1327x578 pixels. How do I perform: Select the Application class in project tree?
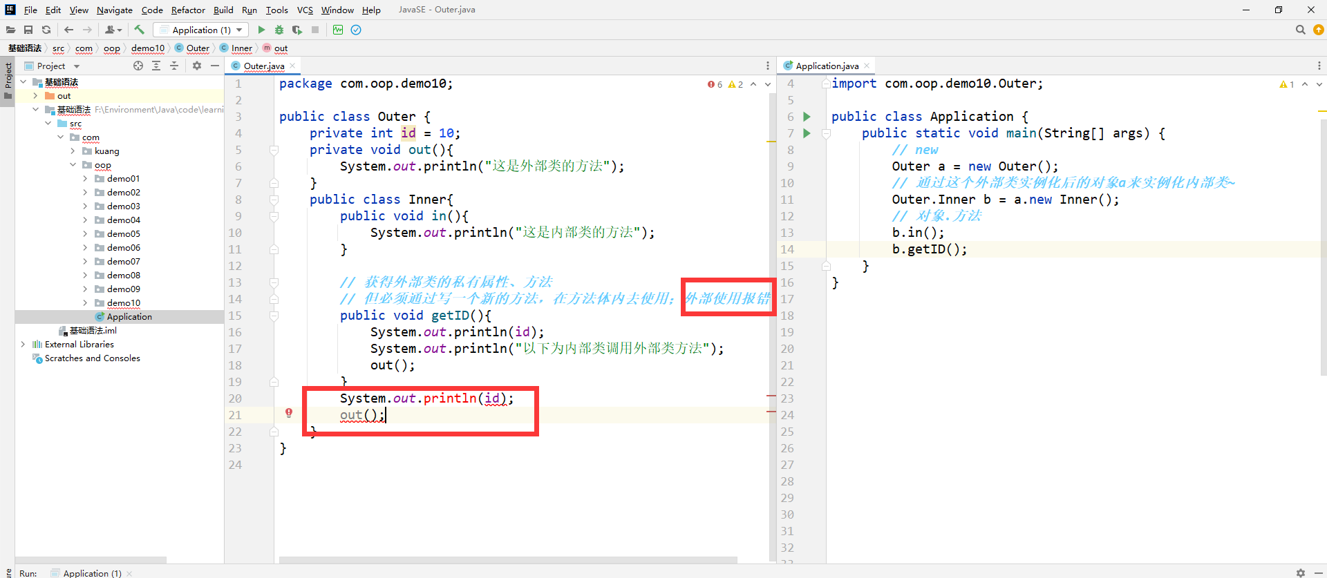(x=129, y=317)
